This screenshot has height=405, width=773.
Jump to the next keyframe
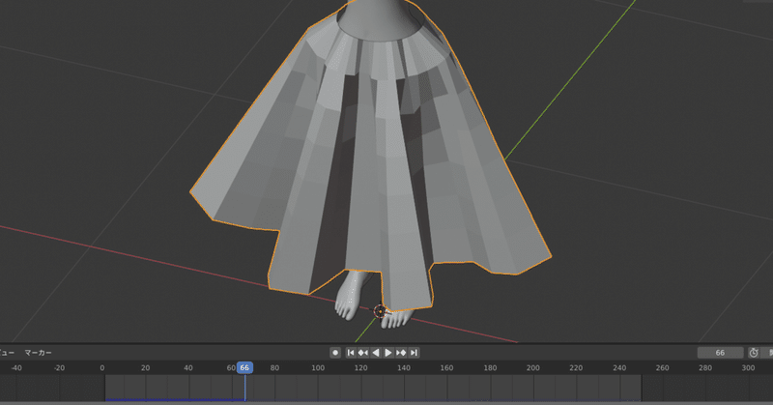(x=401, y=353)
